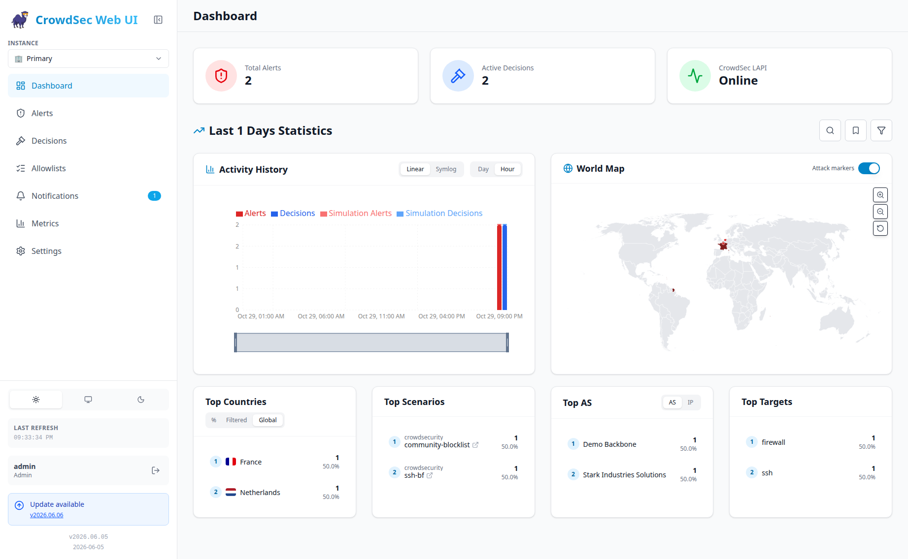
Task: Click the Active Decisions gavel icon
Action: tap(458, 76)
